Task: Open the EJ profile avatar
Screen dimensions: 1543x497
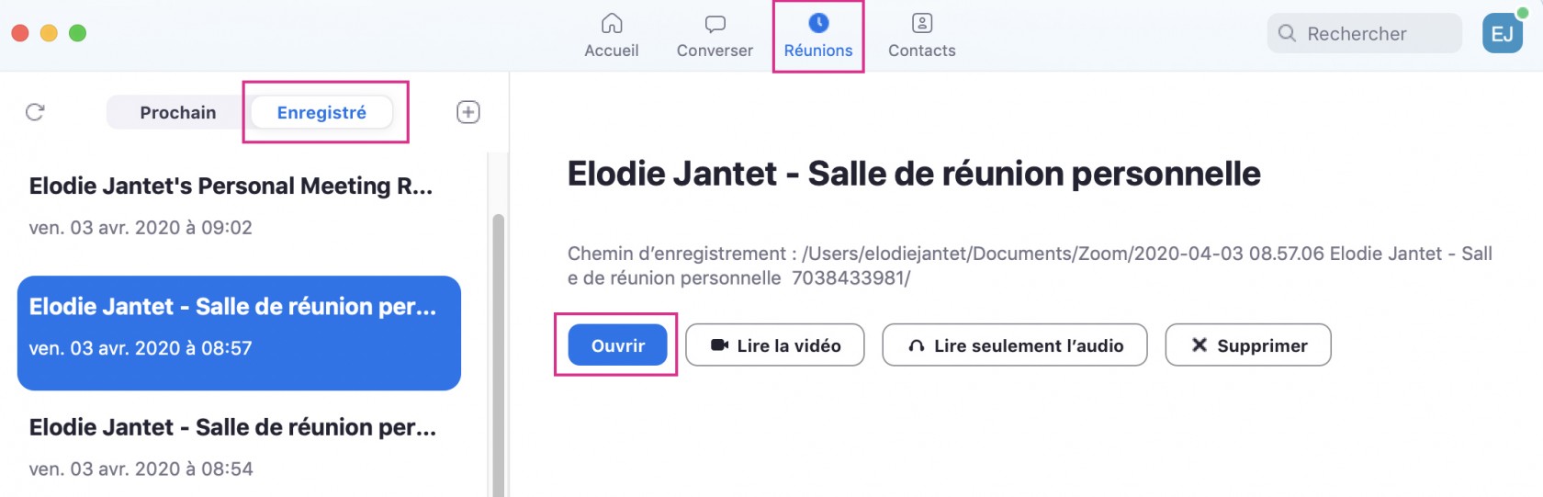Action: coord(1502,34)
